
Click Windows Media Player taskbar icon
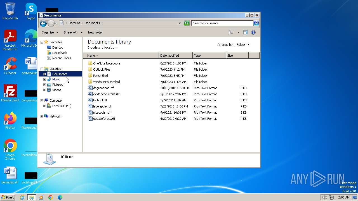(x=41, y=197)
